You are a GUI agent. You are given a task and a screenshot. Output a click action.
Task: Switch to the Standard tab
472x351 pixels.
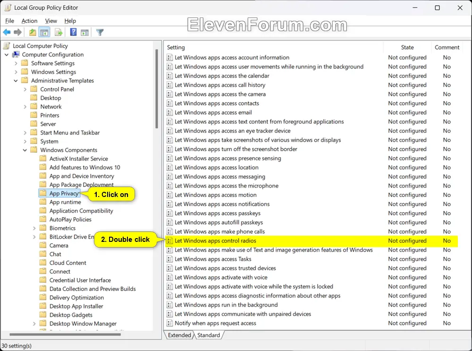[209, 335]
